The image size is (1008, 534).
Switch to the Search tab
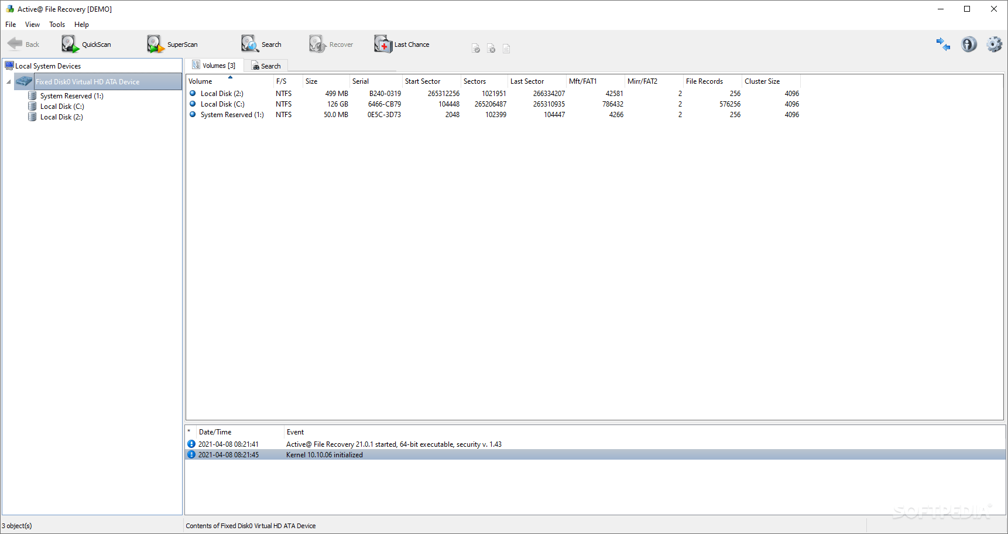tap(266, 66)
